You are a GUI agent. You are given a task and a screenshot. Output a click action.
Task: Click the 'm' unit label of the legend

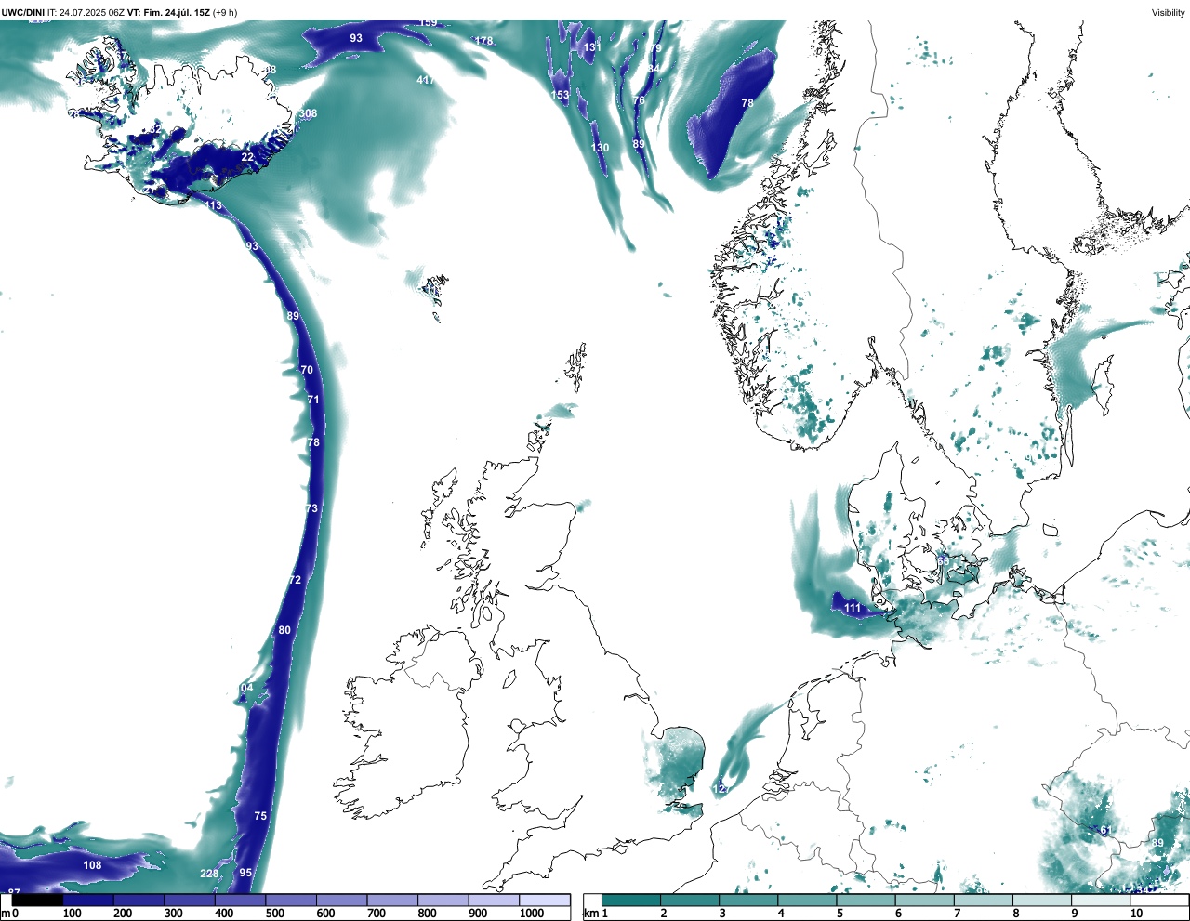pos(5,914)
